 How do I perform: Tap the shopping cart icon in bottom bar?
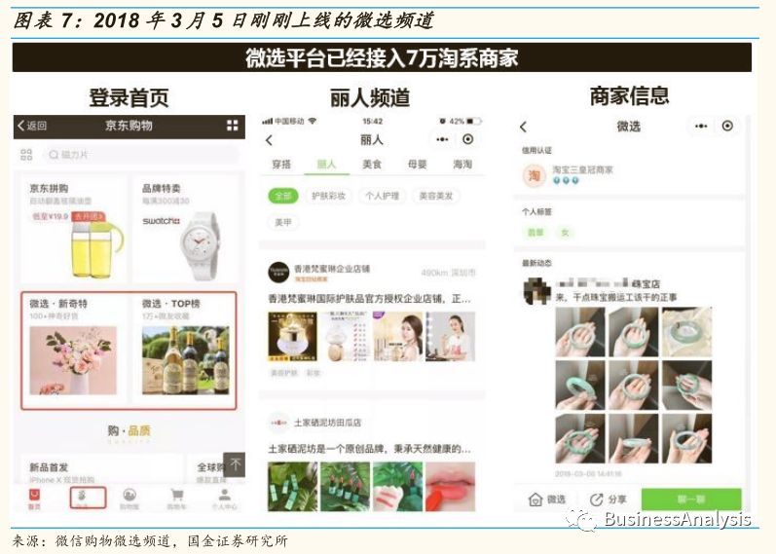176,499
